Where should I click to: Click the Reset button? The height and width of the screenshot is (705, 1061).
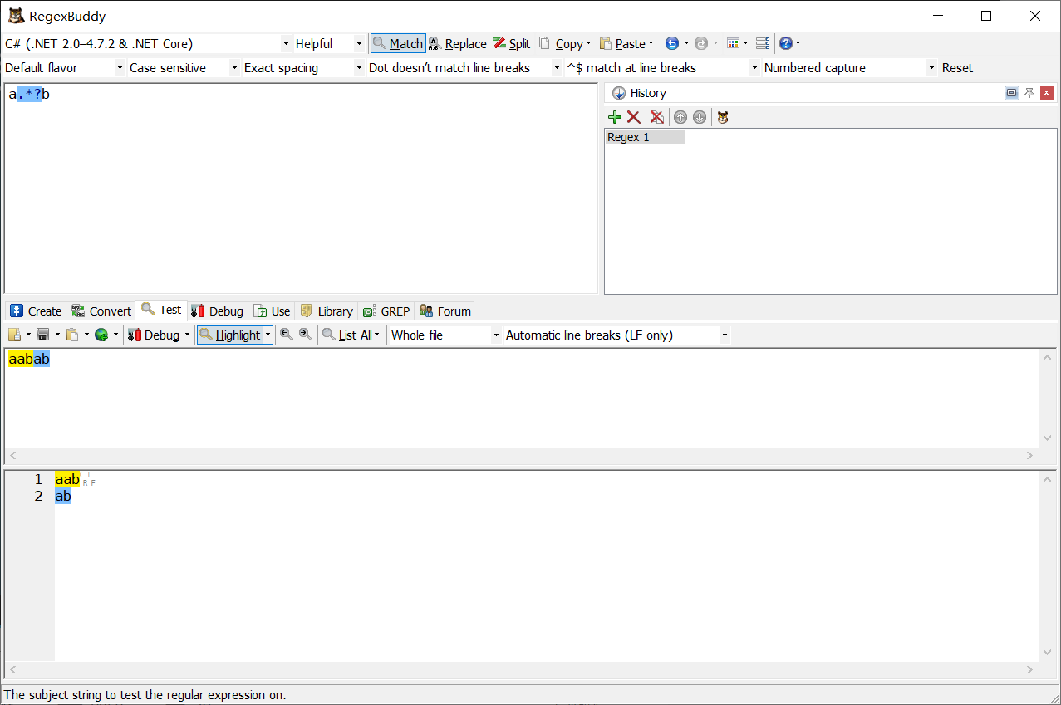(x=957, y=68)
